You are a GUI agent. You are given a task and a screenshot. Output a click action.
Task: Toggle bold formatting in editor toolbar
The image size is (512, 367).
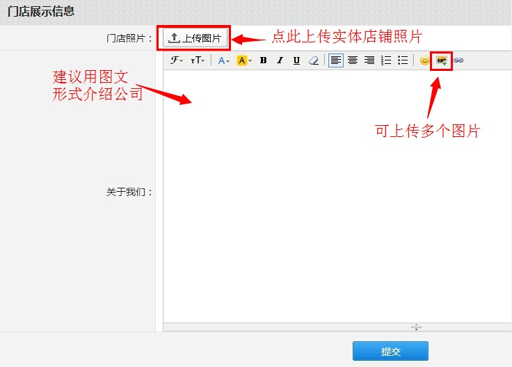[264, 60]
